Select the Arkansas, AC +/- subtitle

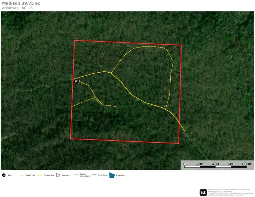(17, 8)
